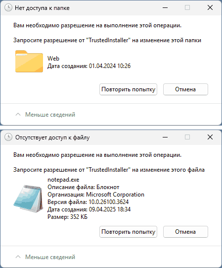Viewport: 222px width, 268px height.
Task: Click the Web folder icon
Action: tap(29, 61)
